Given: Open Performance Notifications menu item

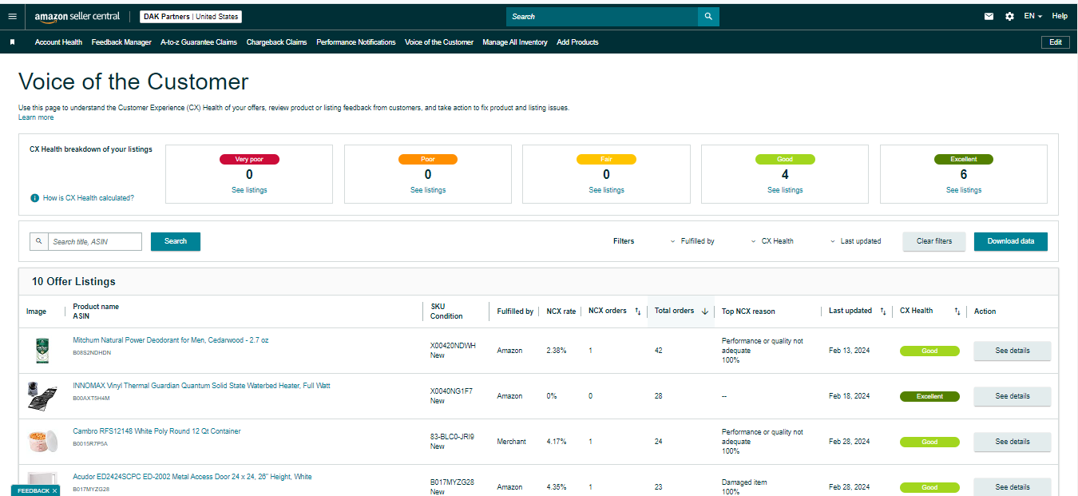Looking at the screenshot, I should click(x=356, y=42).
